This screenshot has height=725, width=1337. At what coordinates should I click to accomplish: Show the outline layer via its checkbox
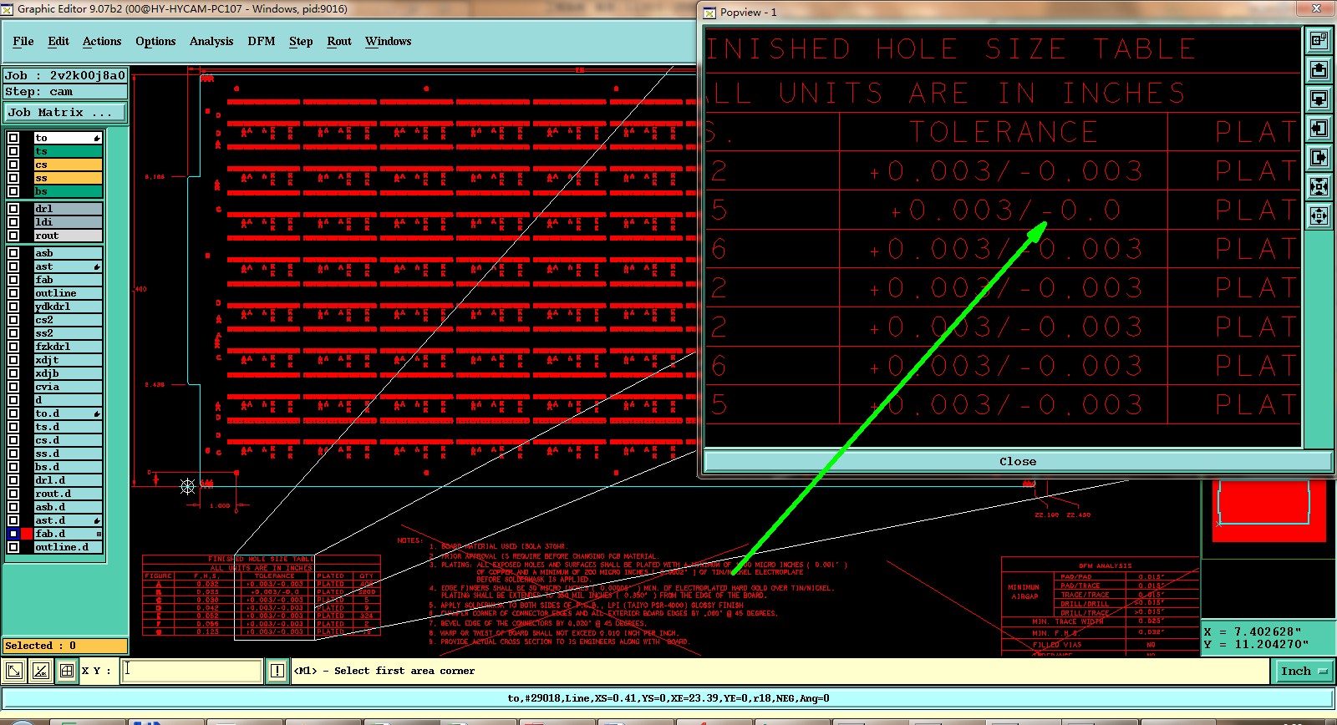[13, 293]
